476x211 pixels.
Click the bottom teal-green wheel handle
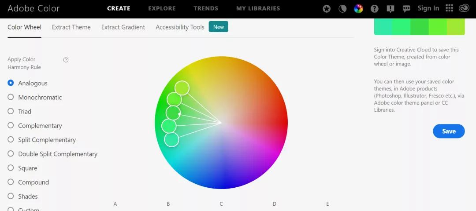172,139
